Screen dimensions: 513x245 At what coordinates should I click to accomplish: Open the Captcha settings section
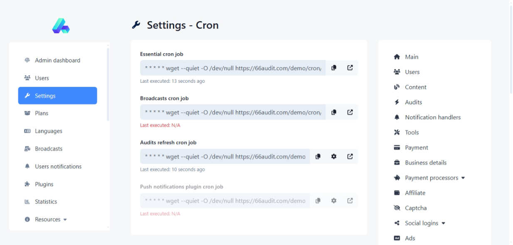point(415,208)
